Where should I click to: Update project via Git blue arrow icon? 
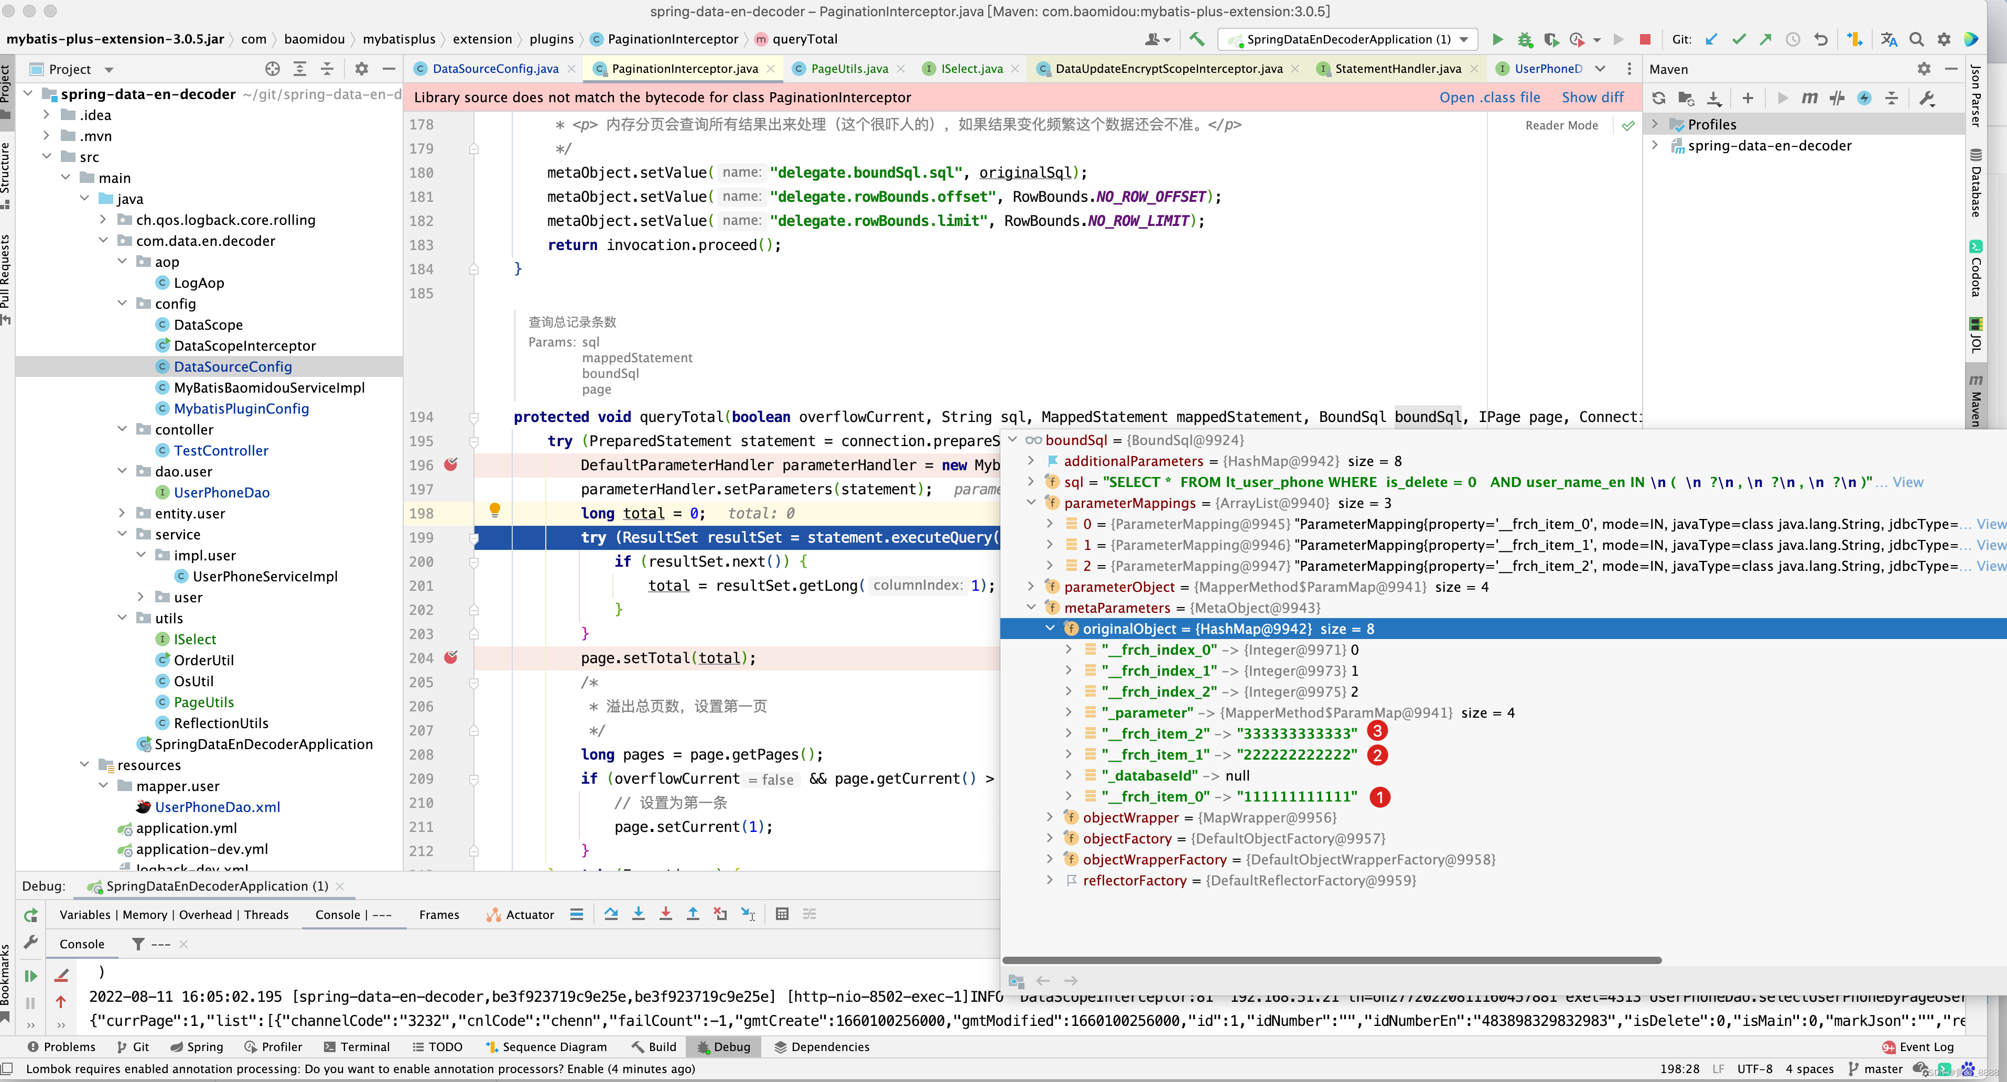tap(1712, 39)
